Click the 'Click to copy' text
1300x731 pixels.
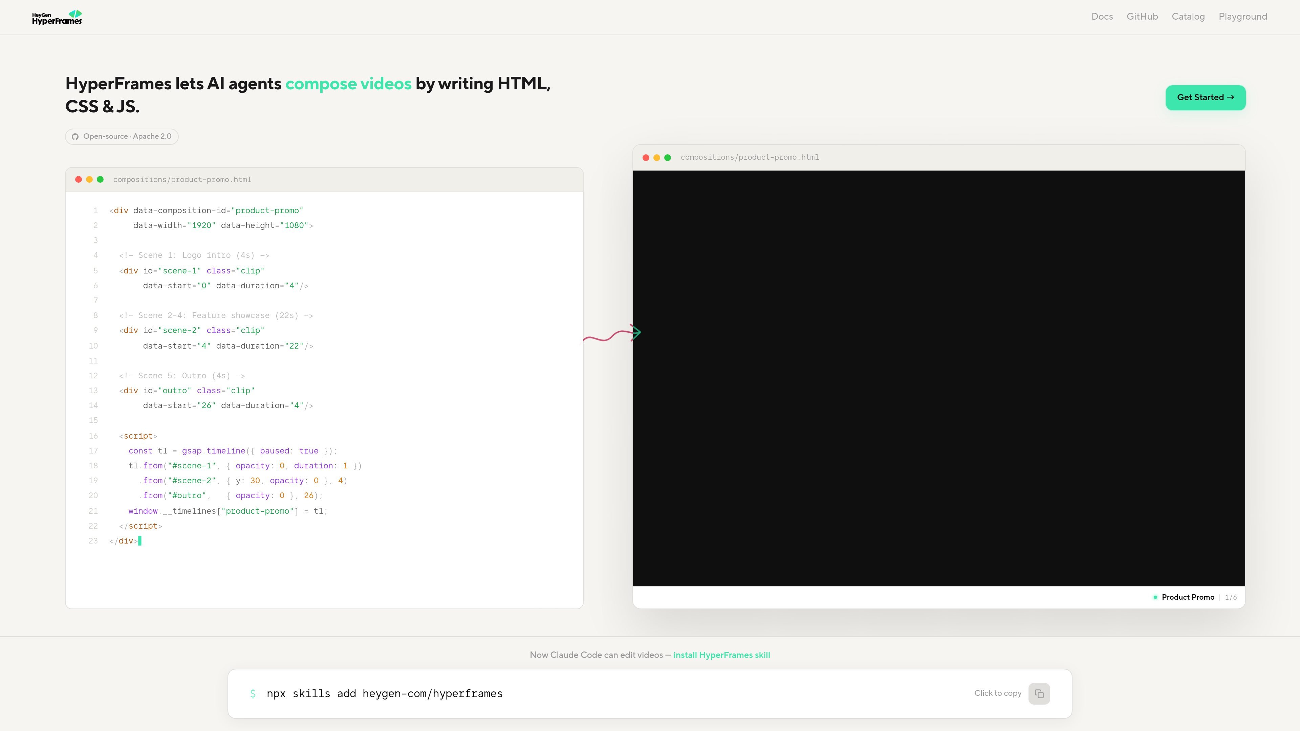tap(997, 693)
